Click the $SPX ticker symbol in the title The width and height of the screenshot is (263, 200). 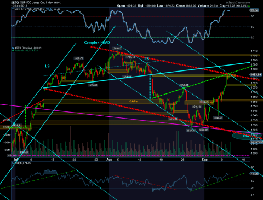pyautogui.click(x=15, y=3)
